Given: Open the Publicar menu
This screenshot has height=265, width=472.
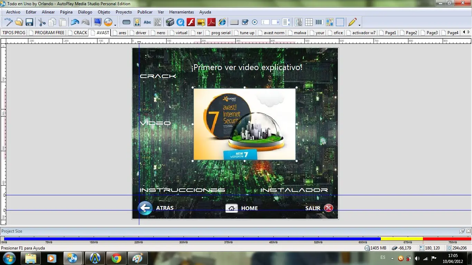Looking at the screenshot, I should coord(145,12).
